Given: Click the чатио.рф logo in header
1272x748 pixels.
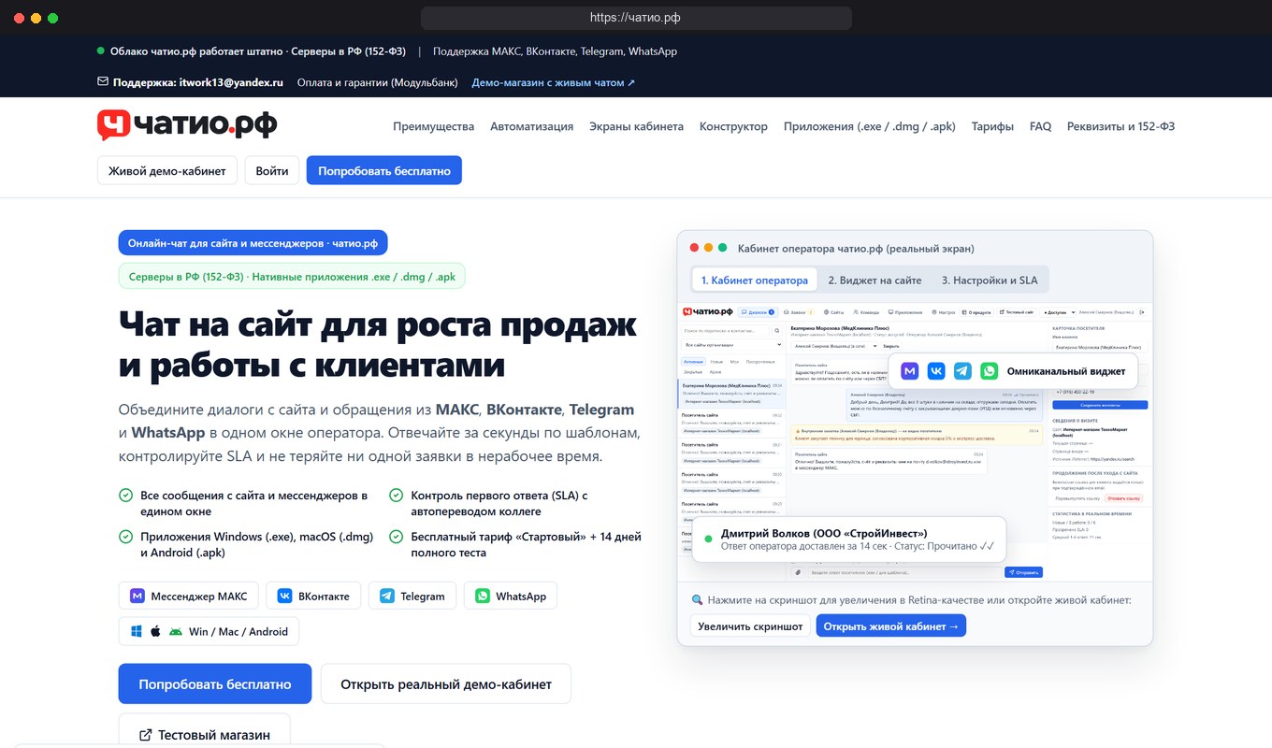Looking at the screenshot, I should pos(187,125).
